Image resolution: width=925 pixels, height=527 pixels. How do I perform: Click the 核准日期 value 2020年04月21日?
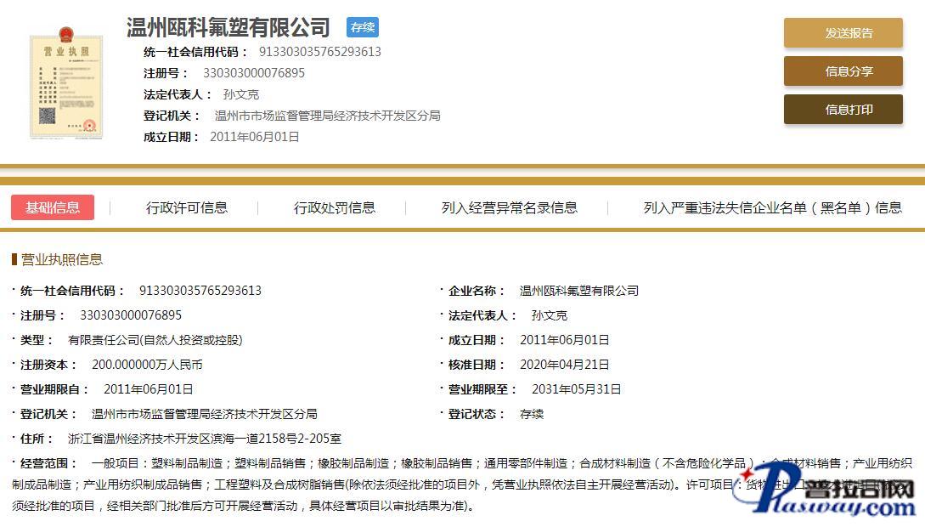coord(565,365)
